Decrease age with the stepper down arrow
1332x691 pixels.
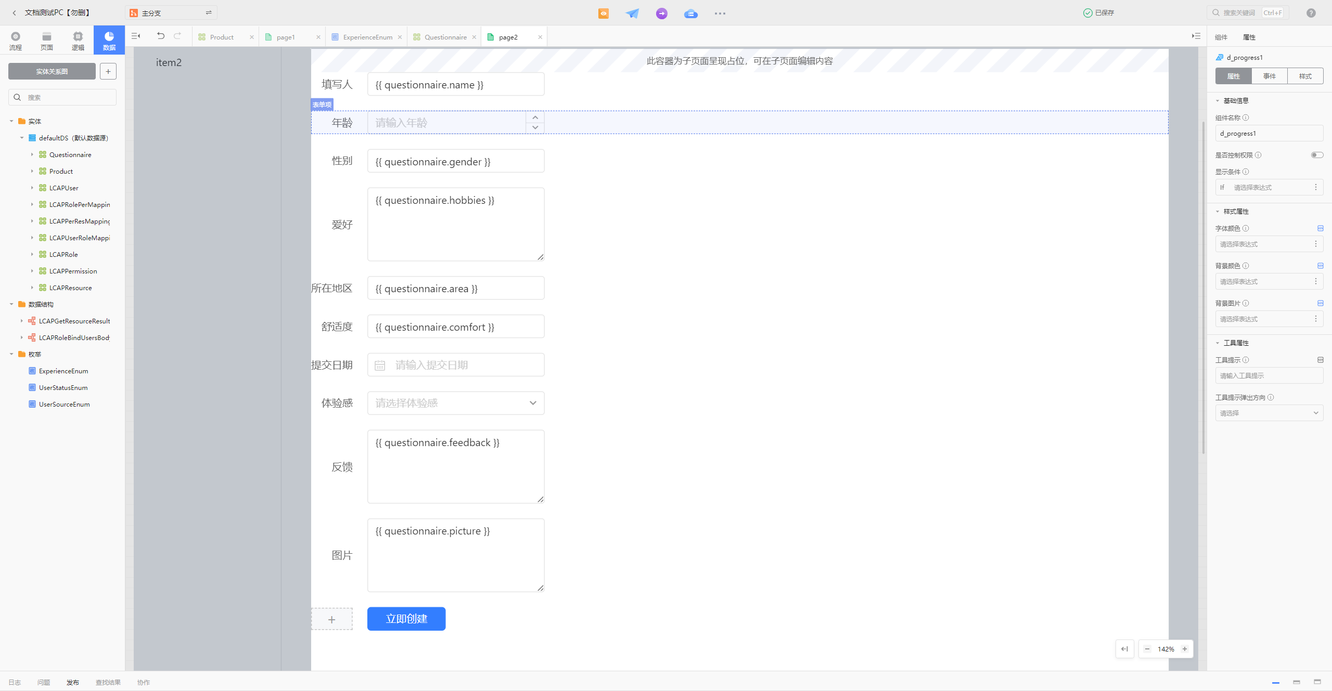coord(535,128)
